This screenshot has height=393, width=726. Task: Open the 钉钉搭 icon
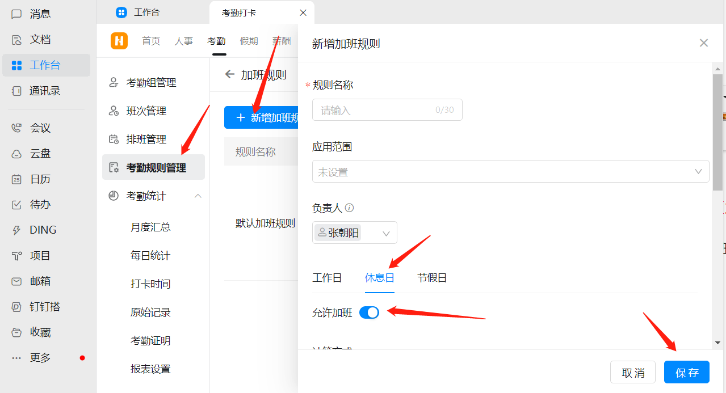17,306
